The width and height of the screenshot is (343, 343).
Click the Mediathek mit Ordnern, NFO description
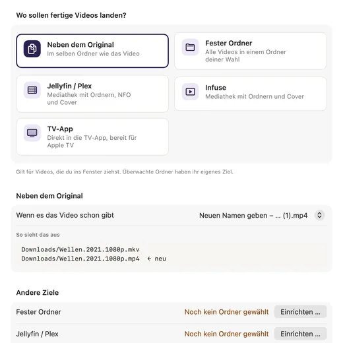(x=89, y=98)
